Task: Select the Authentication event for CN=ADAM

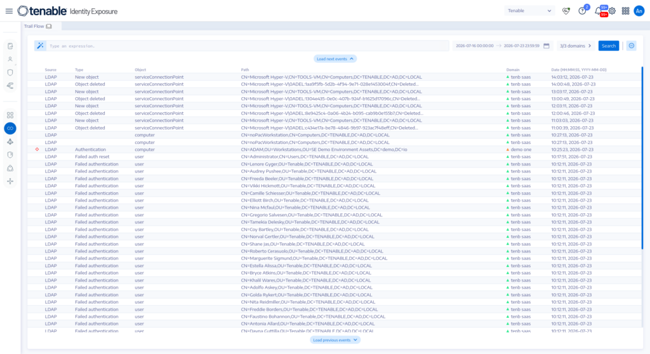Action: [x=334, y=150]
